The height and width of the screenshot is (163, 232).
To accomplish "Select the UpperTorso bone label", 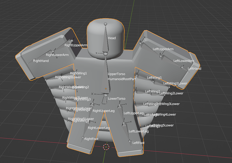I will 116,74.
